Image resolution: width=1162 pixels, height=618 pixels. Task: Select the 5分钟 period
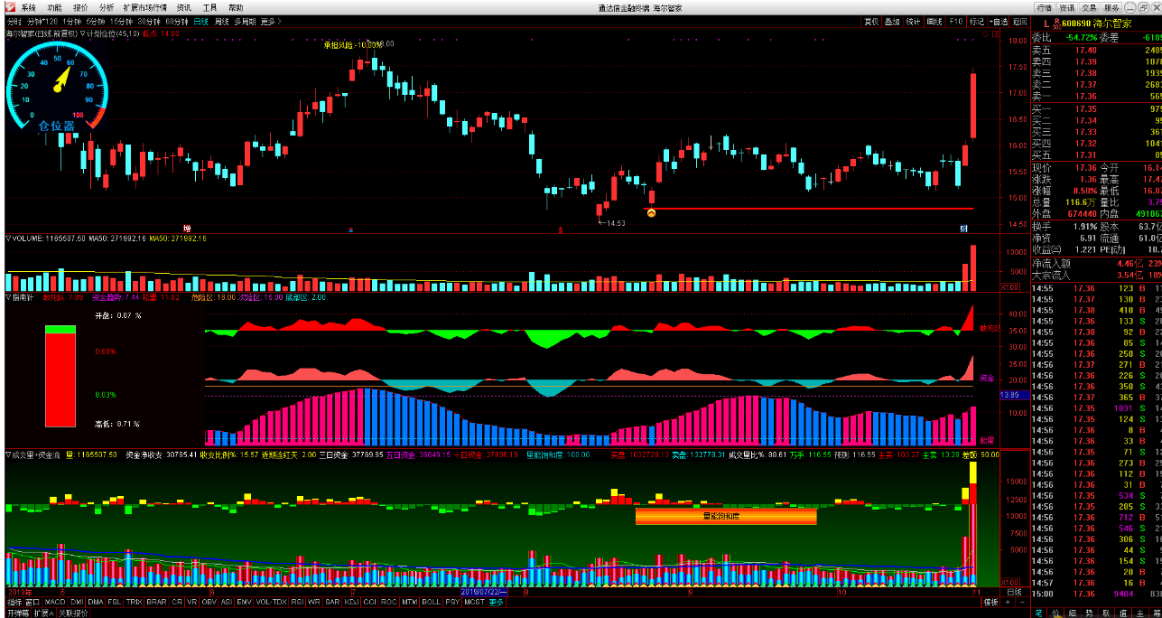coord(96,21)
